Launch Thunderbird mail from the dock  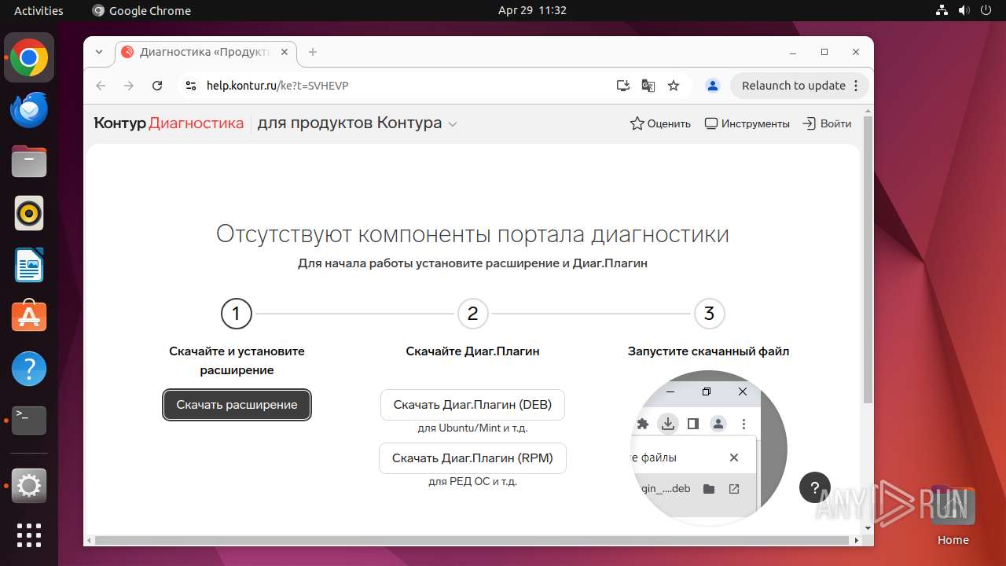29,110
